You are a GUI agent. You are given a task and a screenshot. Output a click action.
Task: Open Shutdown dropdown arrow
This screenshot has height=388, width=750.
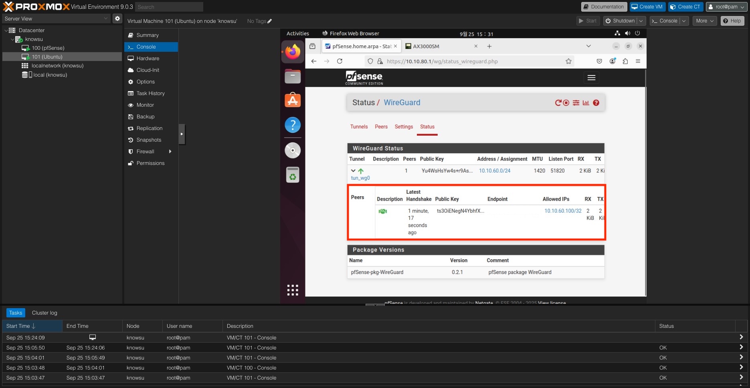click(x=641, y=21)
